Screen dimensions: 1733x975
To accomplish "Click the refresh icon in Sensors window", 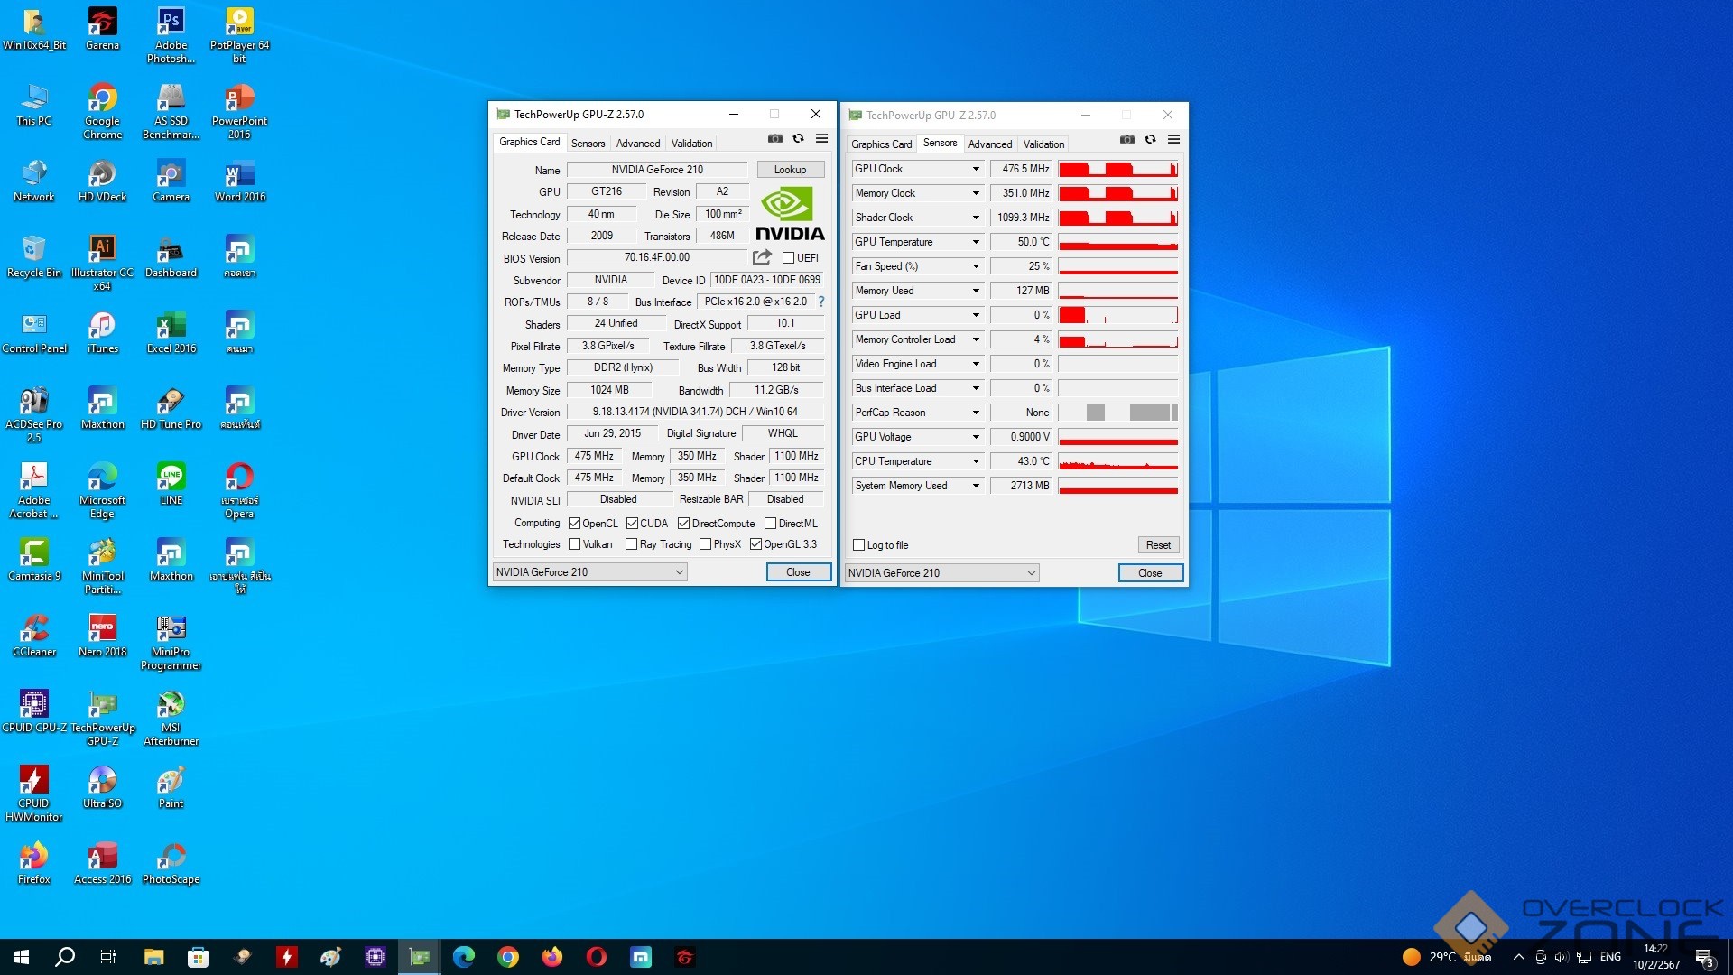I will (x=1150, y=139).
